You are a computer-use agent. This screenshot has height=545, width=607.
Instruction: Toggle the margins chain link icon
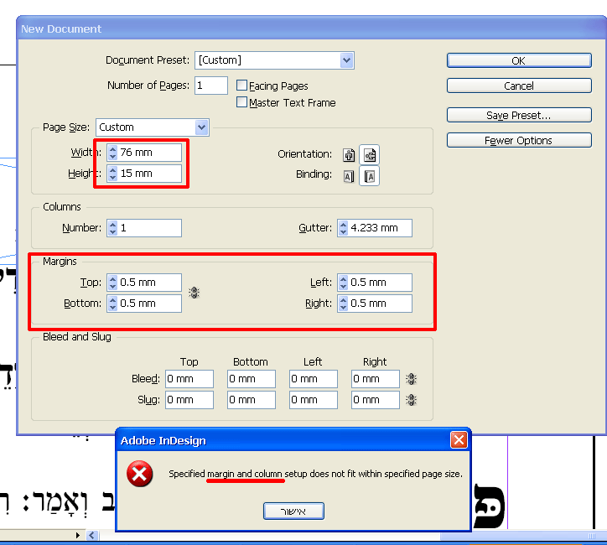tap(194, 293)
